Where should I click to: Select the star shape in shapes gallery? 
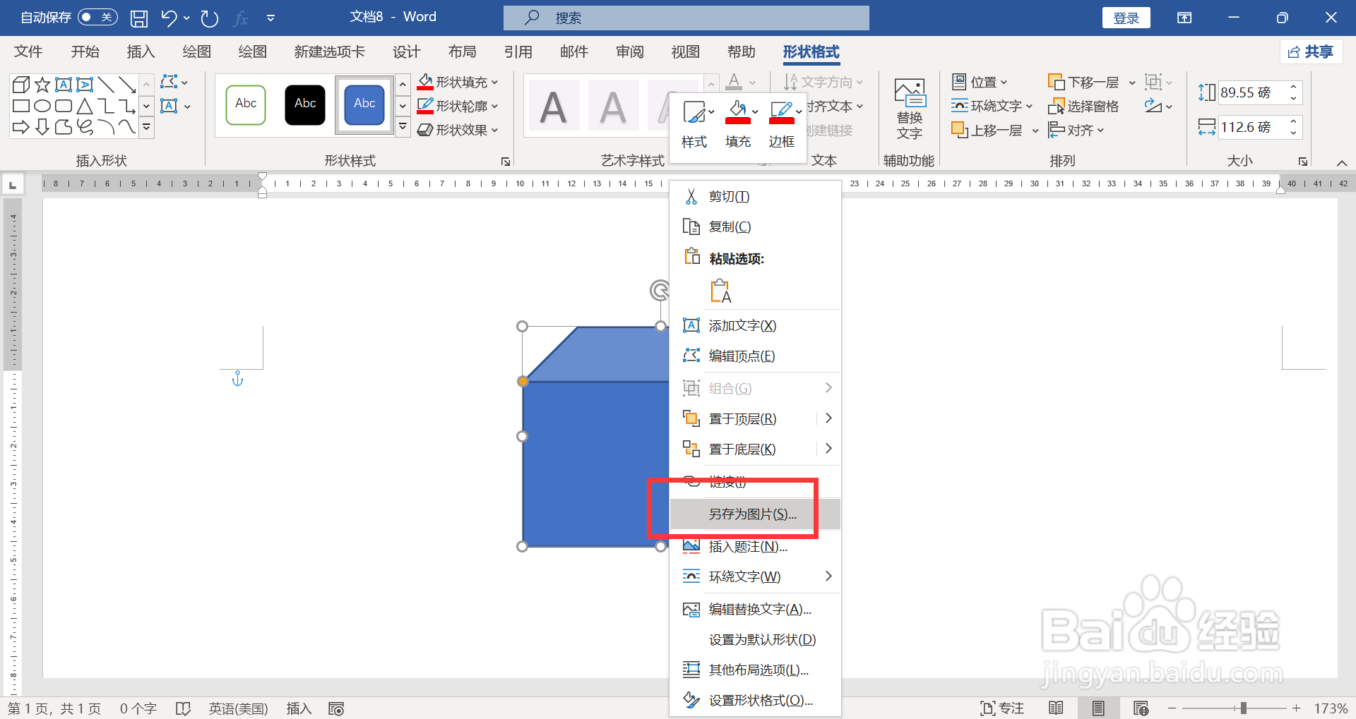[42, 85]
